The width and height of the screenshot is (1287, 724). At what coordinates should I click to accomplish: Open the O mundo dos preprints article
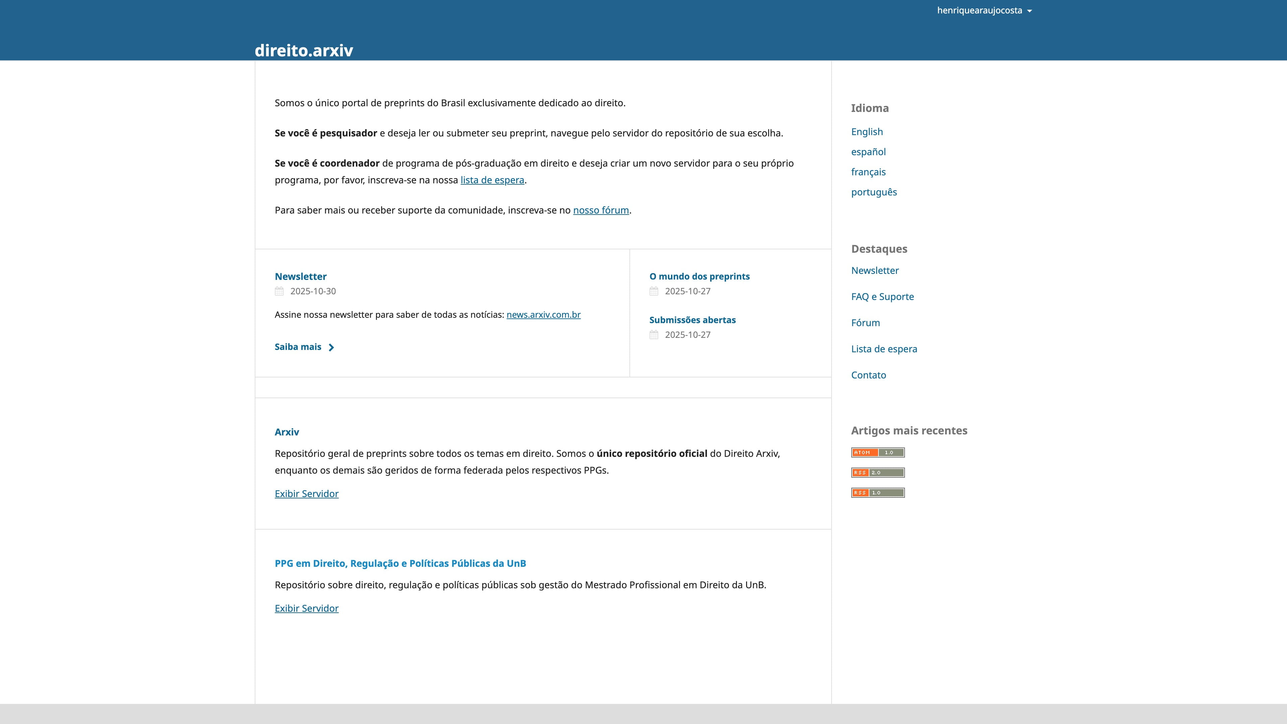point(699,276)
